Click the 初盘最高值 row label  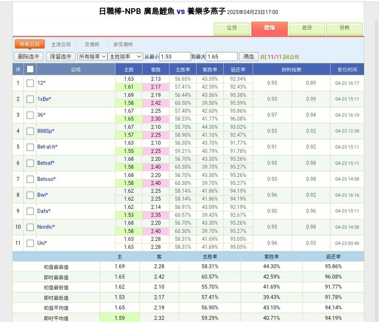[56, 267]
